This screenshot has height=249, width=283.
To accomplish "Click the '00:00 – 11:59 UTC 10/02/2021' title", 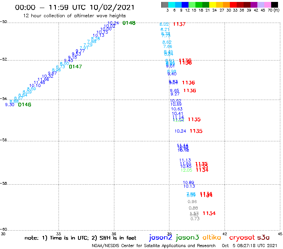I will point(75,7).
